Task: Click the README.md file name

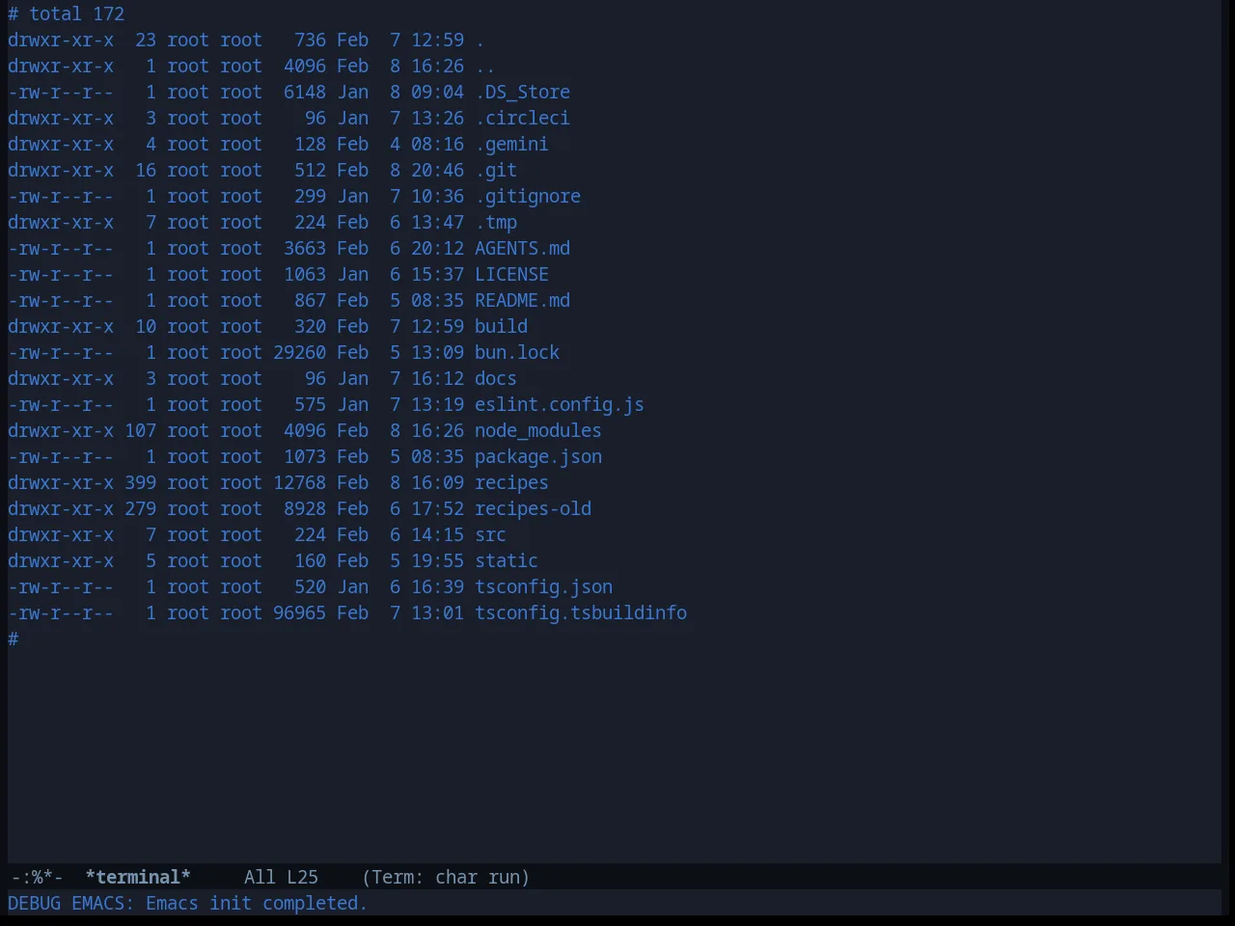Action: tap(522, 300)
